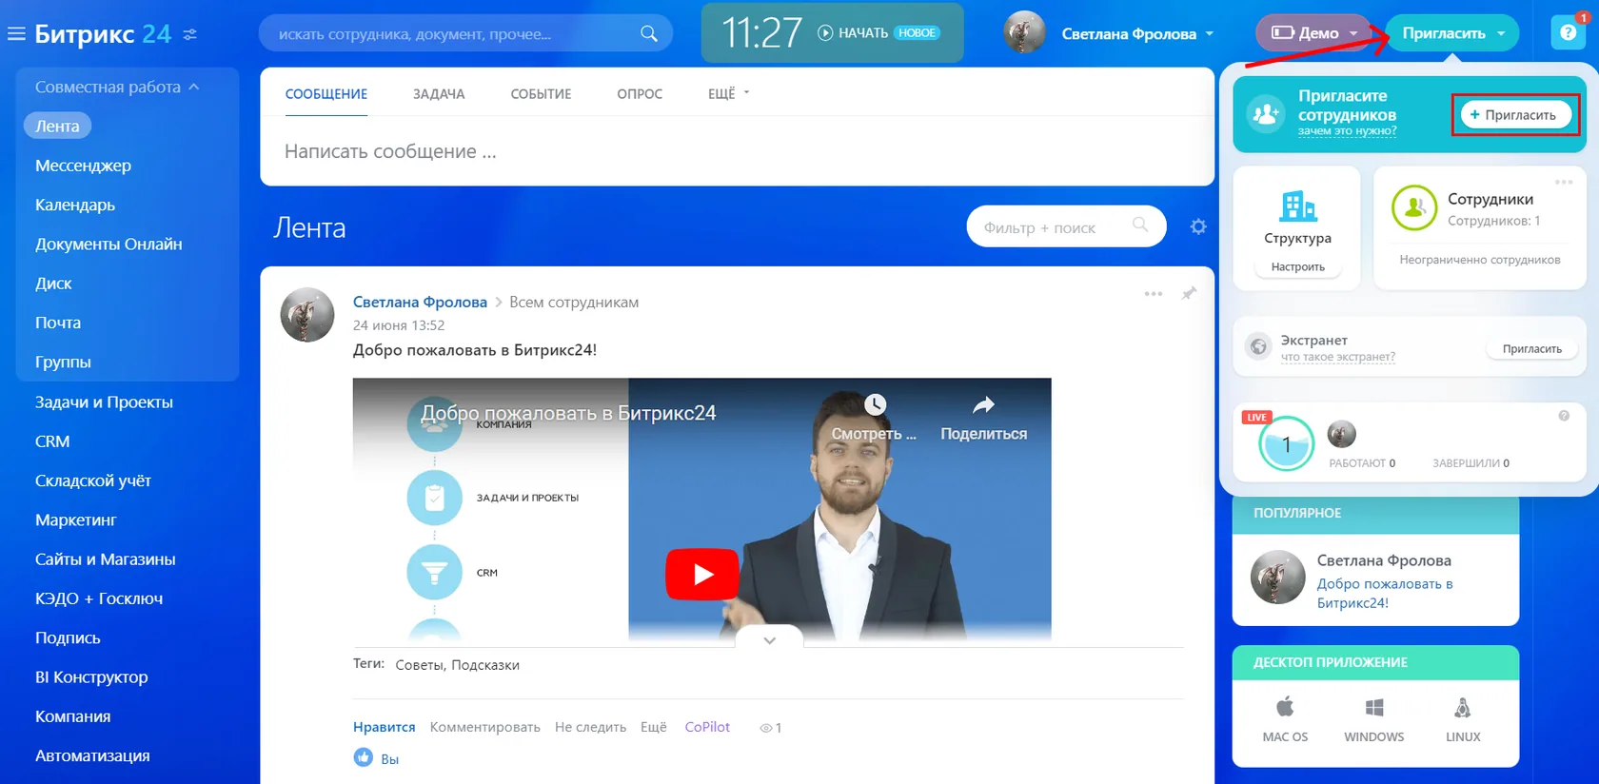Image resolution: width=1599 pixels, height=784 pixels.
Task: Switch to the Задача tab
Action: coord(439,94)
